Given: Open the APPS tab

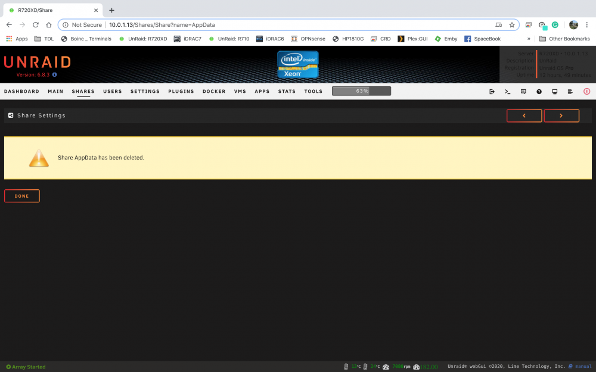Looking at the screenshot, I should pos(262,91).
